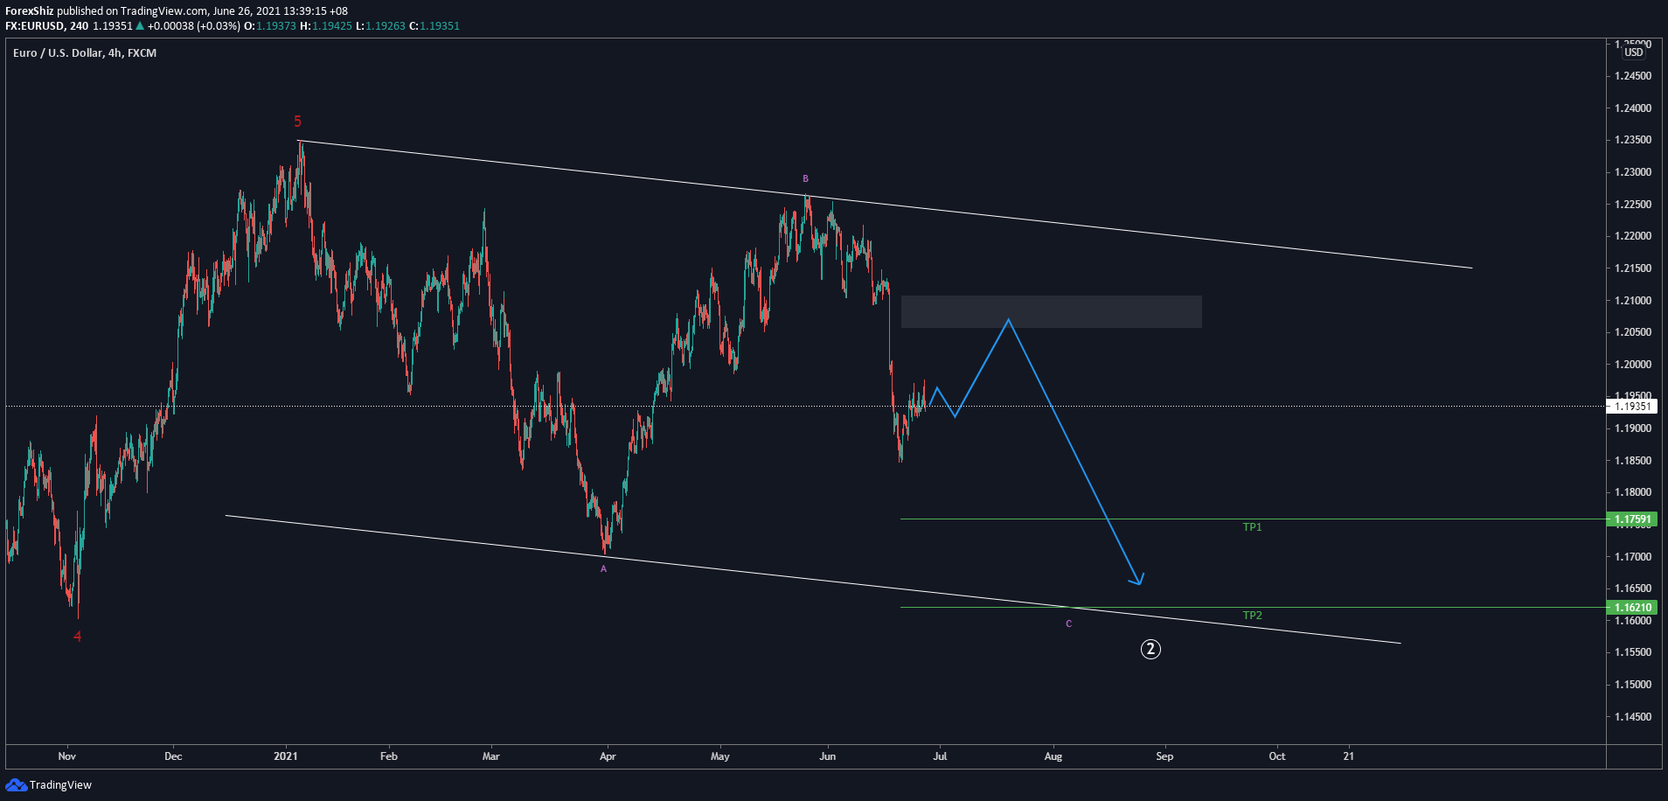
Task: Click the +0.00038 (+0.03%) change value
Action: pos(194,26)
